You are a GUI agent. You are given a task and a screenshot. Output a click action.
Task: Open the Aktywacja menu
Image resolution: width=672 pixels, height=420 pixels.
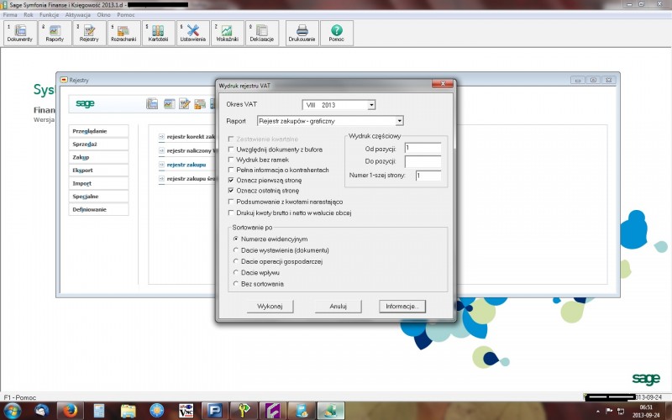tap(77, 14)
